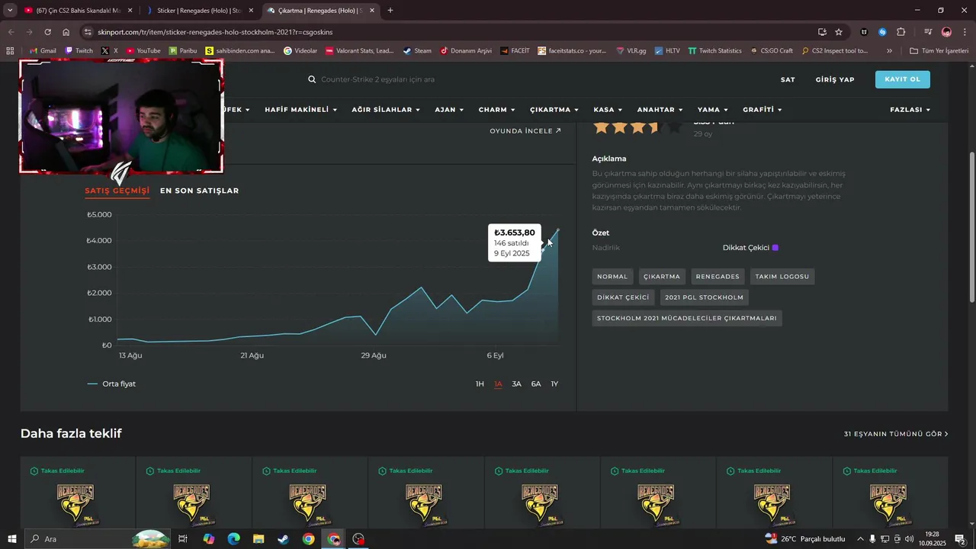
Task: Expand the AĞIR SİLAHLAR dropdown menu
Action: coord(386,110)
